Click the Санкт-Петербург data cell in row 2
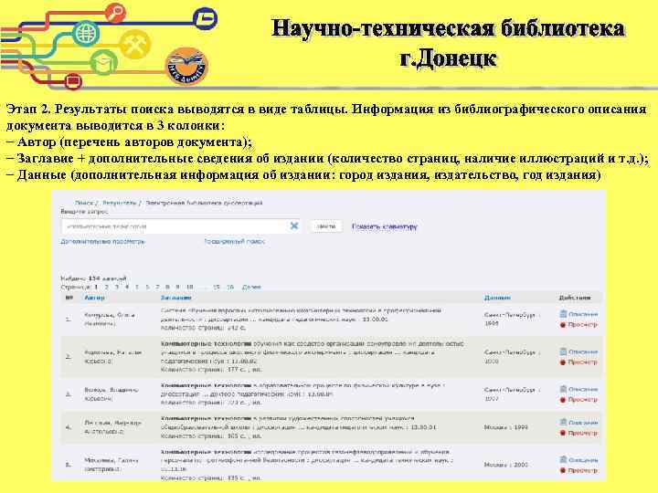This screenshot has width=658, height=493. [513, 356]
